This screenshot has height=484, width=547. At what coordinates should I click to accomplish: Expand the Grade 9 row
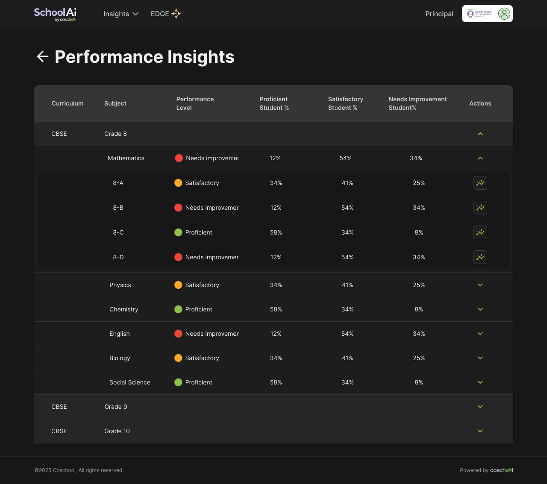click(x=480, y=407)
